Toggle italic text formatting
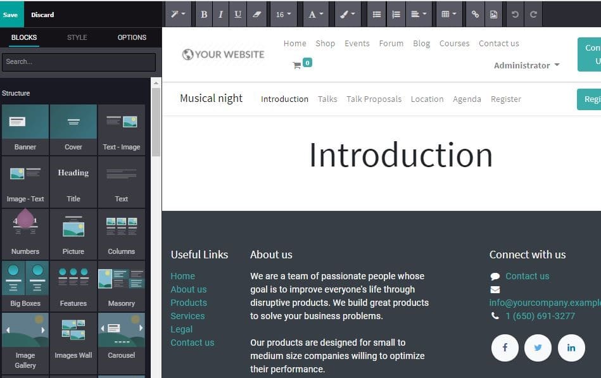This screenshot has height=378, width=601. 221,15
